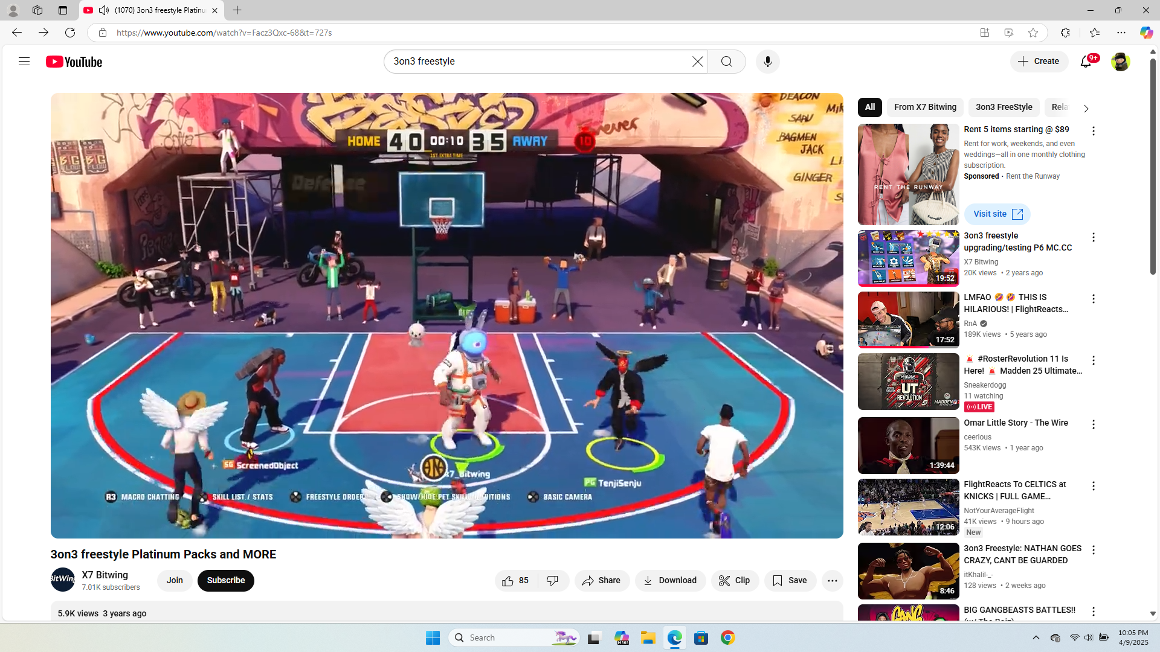The width and height of the screenshot is (1160, 652).
Task: Open the notifications bell
Action: pyautogui.click(x=1086, y=62)
